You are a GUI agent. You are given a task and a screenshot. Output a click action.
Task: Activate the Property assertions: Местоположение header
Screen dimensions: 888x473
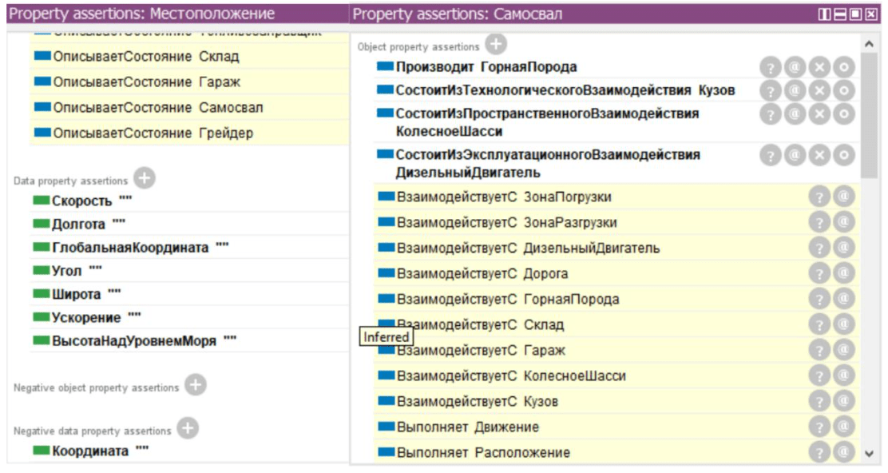[142, 14]
